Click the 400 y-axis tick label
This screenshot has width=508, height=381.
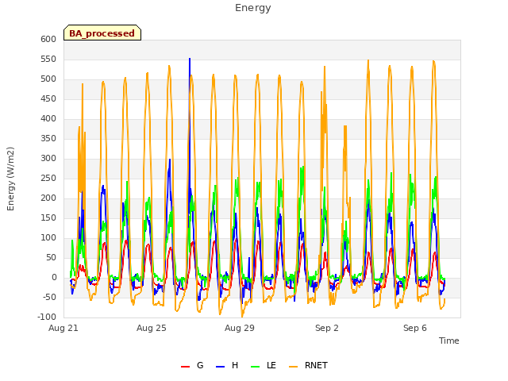(x=48, y=118)
